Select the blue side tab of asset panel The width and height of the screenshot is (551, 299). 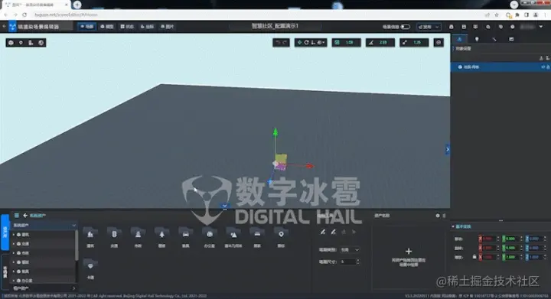click(5, 232)
